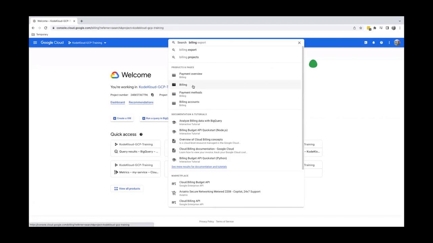The height and width of the screenshot is (243, 433).
Task: Click the browser address bar URL
Action: coord(110,28)
